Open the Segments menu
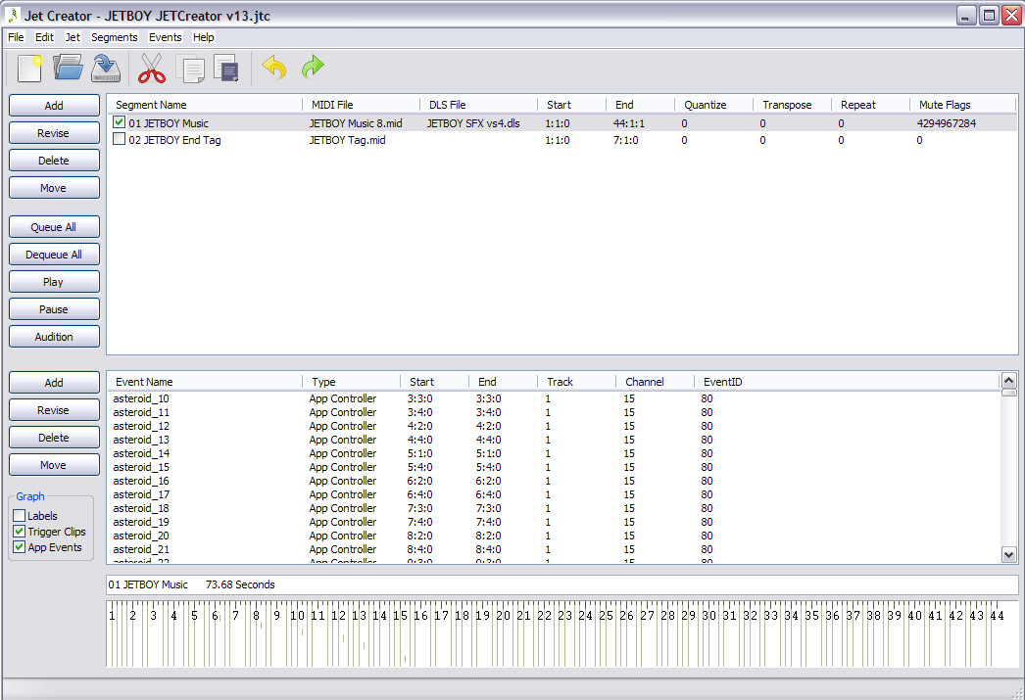Image resolution: width=1025 pixels, height=700 pixels. [114, 37]
